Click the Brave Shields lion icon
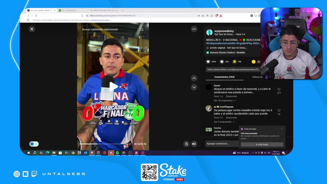This screenshot has width=327, height=184. click(217, 16)
